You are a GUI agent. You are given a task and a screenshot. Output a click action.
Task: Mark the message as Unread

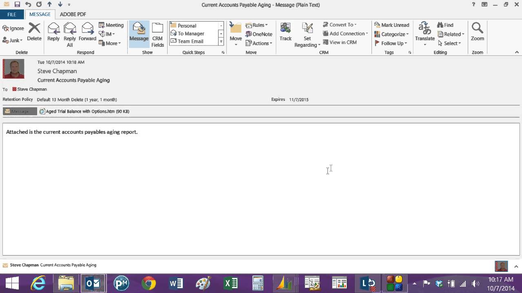[x=391, y=25]
